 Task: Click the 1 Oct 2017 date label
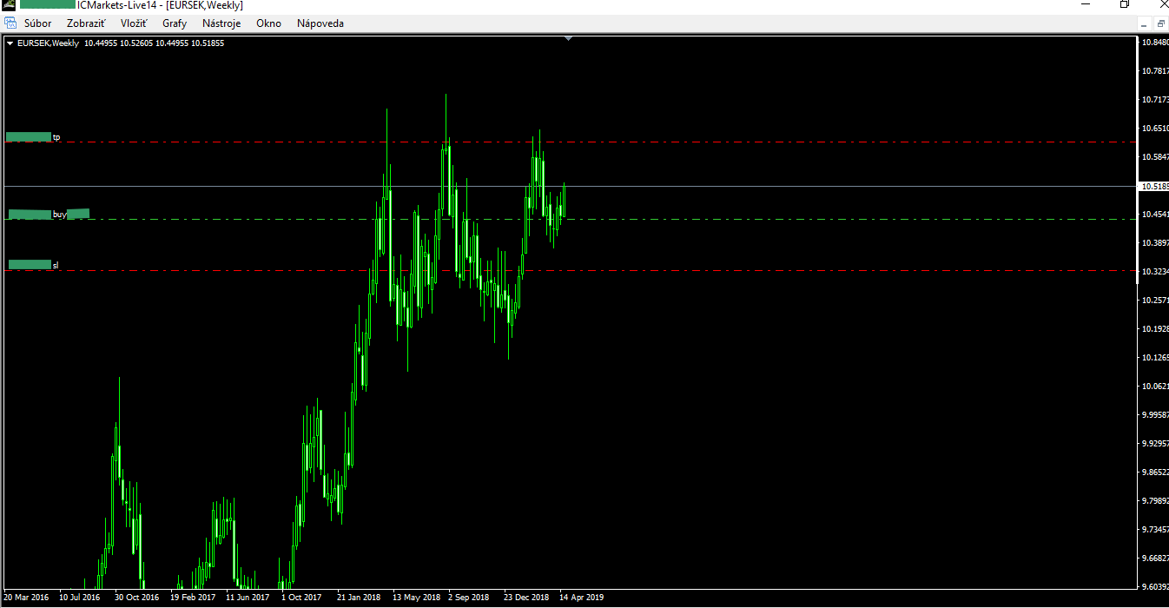(x=301, y=598)
